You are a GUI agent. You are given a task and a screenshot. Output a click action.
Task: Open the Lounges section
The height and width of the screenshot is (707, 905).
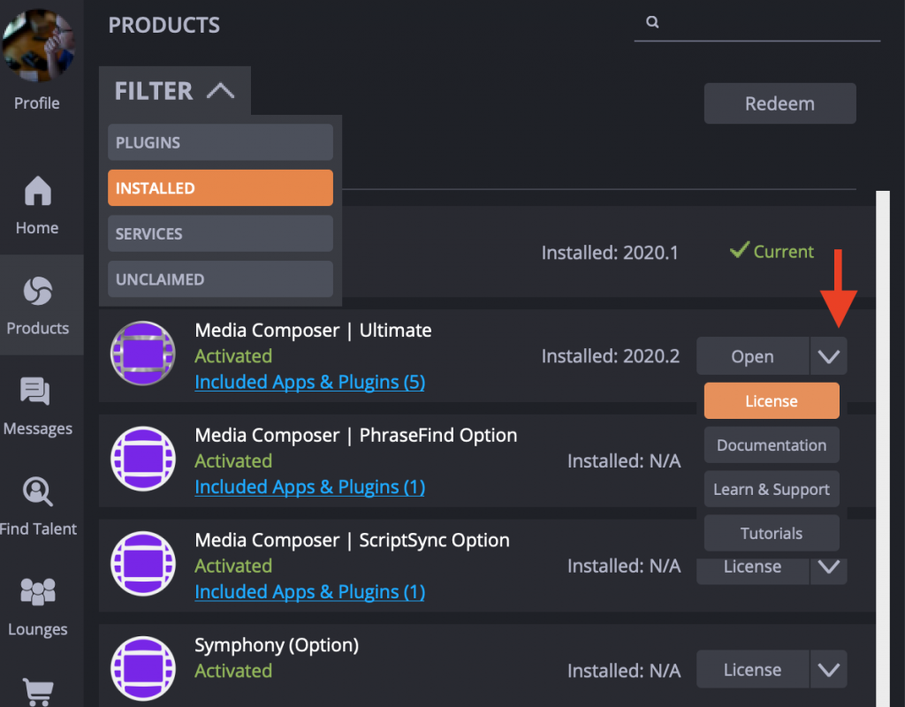(37, 606)
